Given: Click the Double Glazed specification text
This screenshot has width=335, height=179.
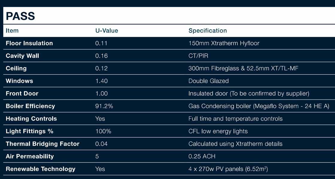Looking at the screenshot, I should pos(208,81).
